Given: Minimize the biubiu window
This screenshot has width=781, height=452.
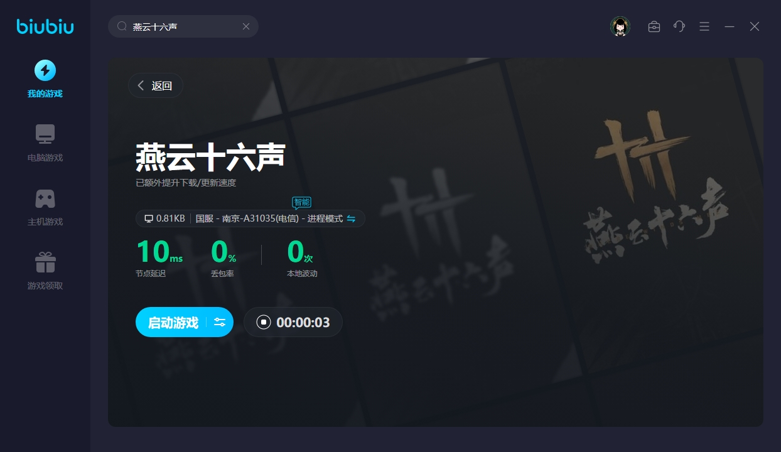Looking at the screenshot, I should coord(730,26).
